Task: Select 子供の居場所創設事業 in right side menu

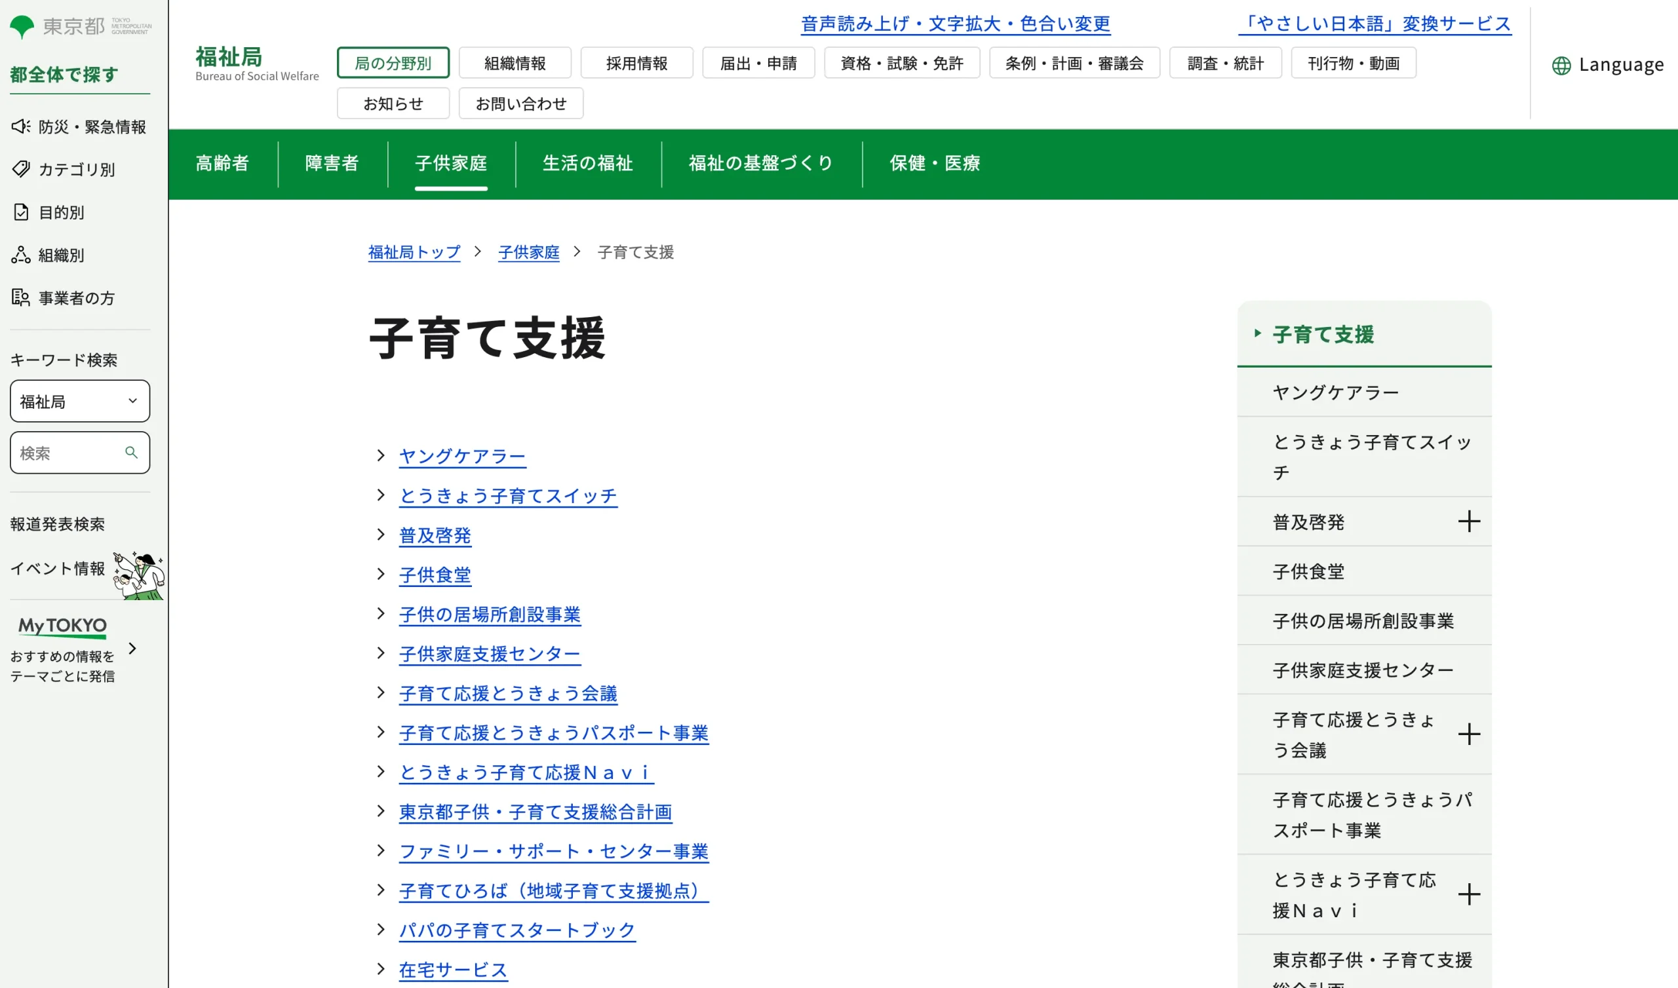Action: coord(1364,620)
